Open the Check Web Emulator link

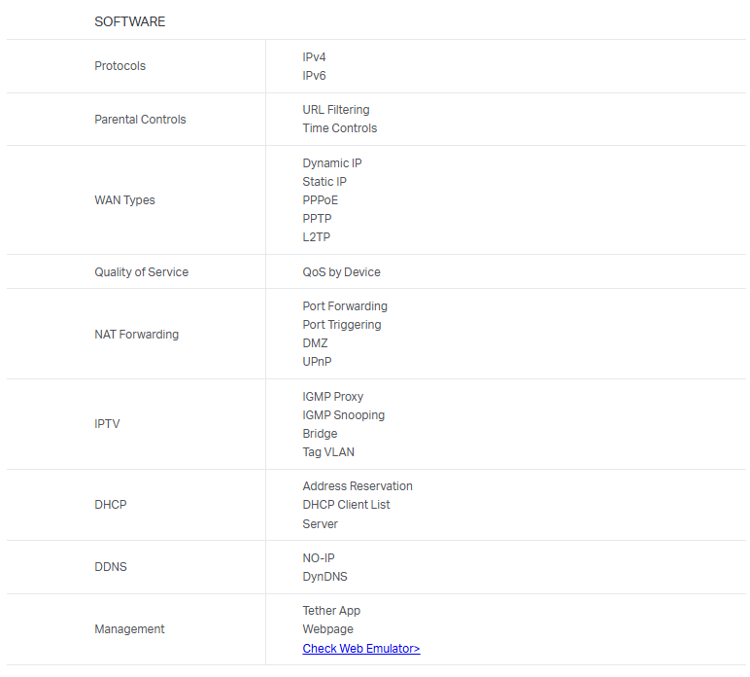tap(360, 649)
